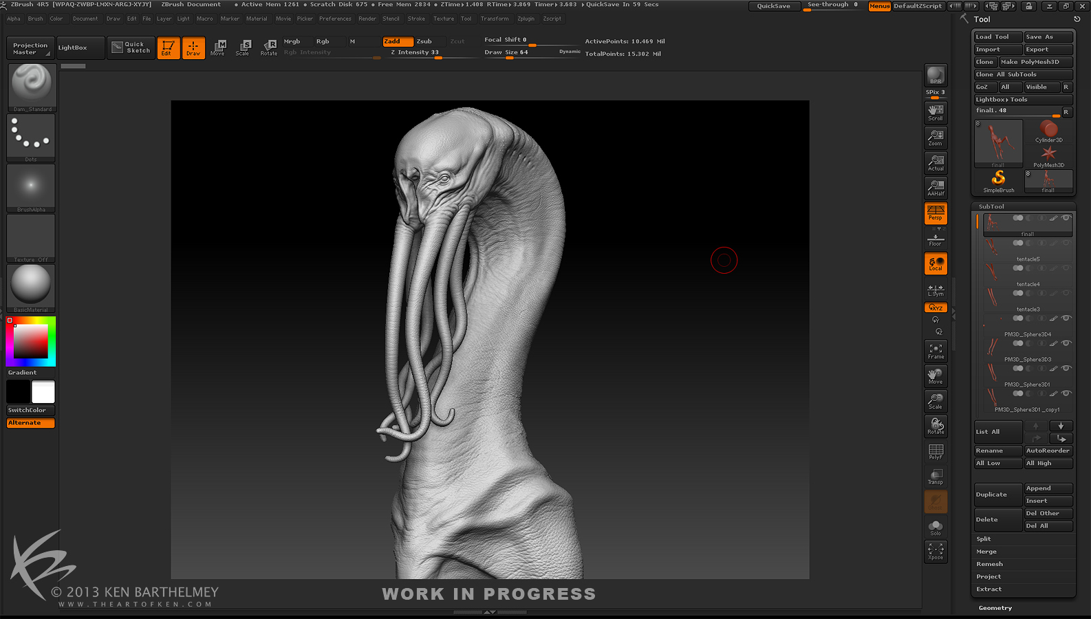Click the QuickSave button
Screen dimensions: 1091x619
(x=774, y=6)
